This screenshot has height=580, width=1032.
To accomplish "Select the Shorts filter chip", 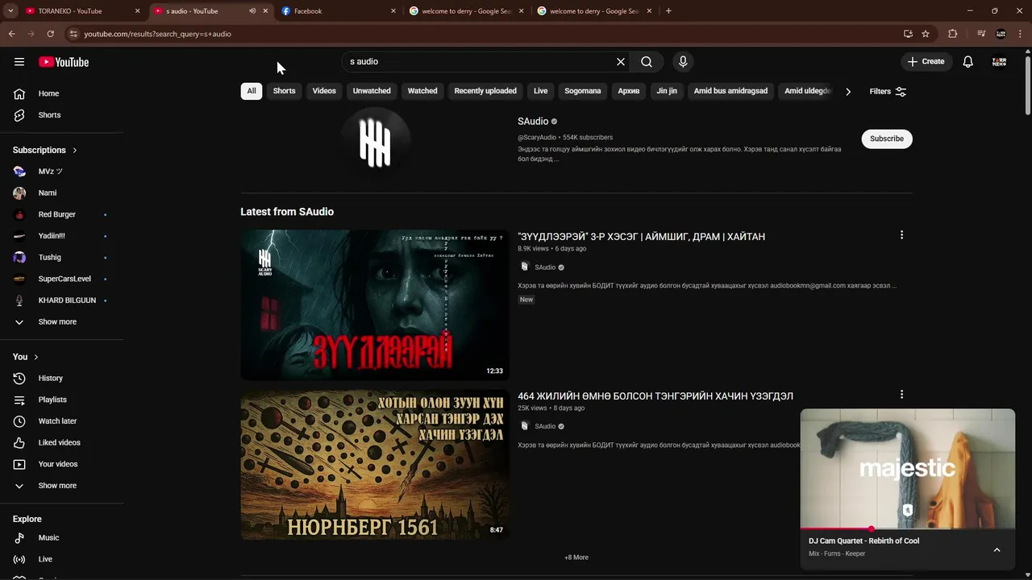I will tap(284, 91).
